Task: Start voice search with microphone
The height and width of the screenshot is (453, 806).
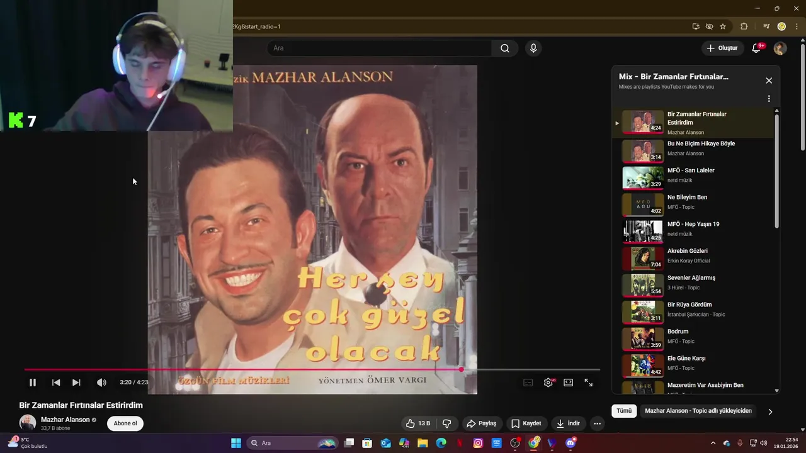Action: click(x=533, y=48)
